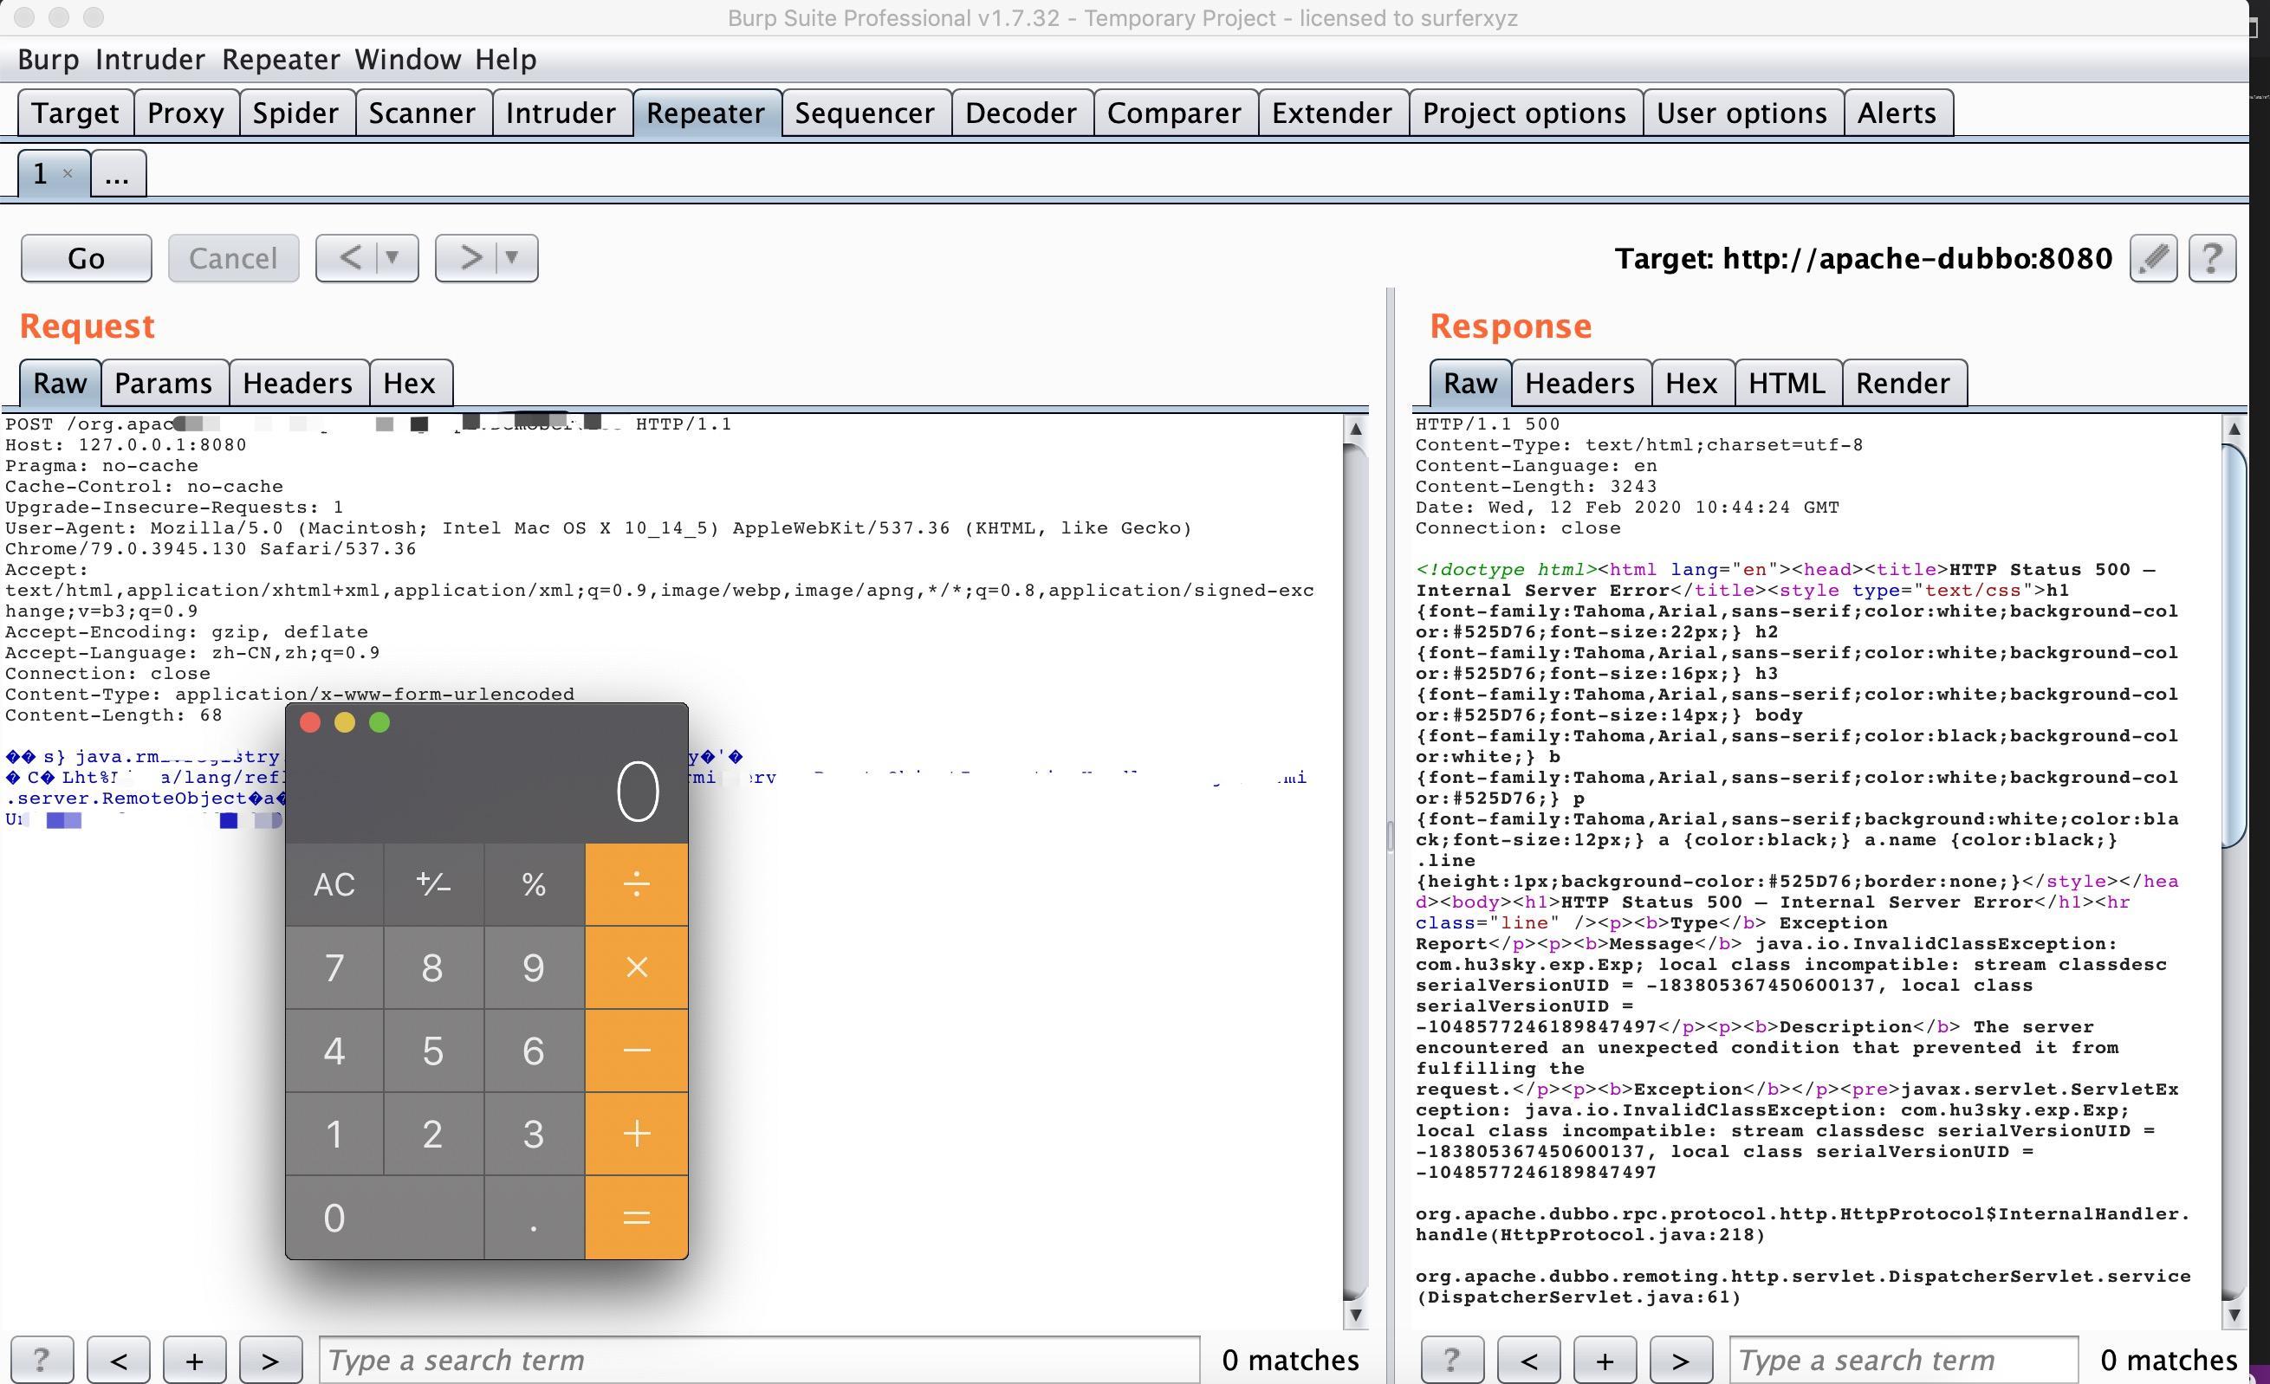Select the request Headers tab
Screen dimensions: 2270x1384
click(297, 383)
